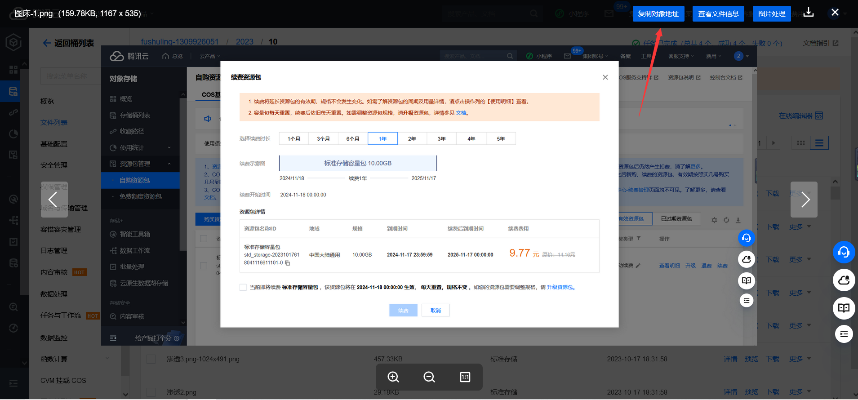The width and height of the screenshot is (858, 400).
Task: Tick checkbox for 渗透2.png file row
Action: point(151,392)
